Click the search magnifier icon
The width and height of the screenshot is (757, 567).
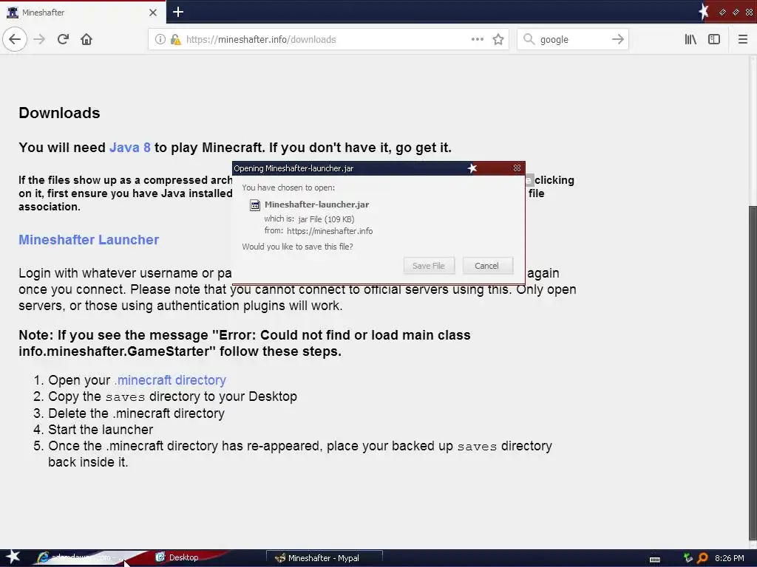(529, 40)
